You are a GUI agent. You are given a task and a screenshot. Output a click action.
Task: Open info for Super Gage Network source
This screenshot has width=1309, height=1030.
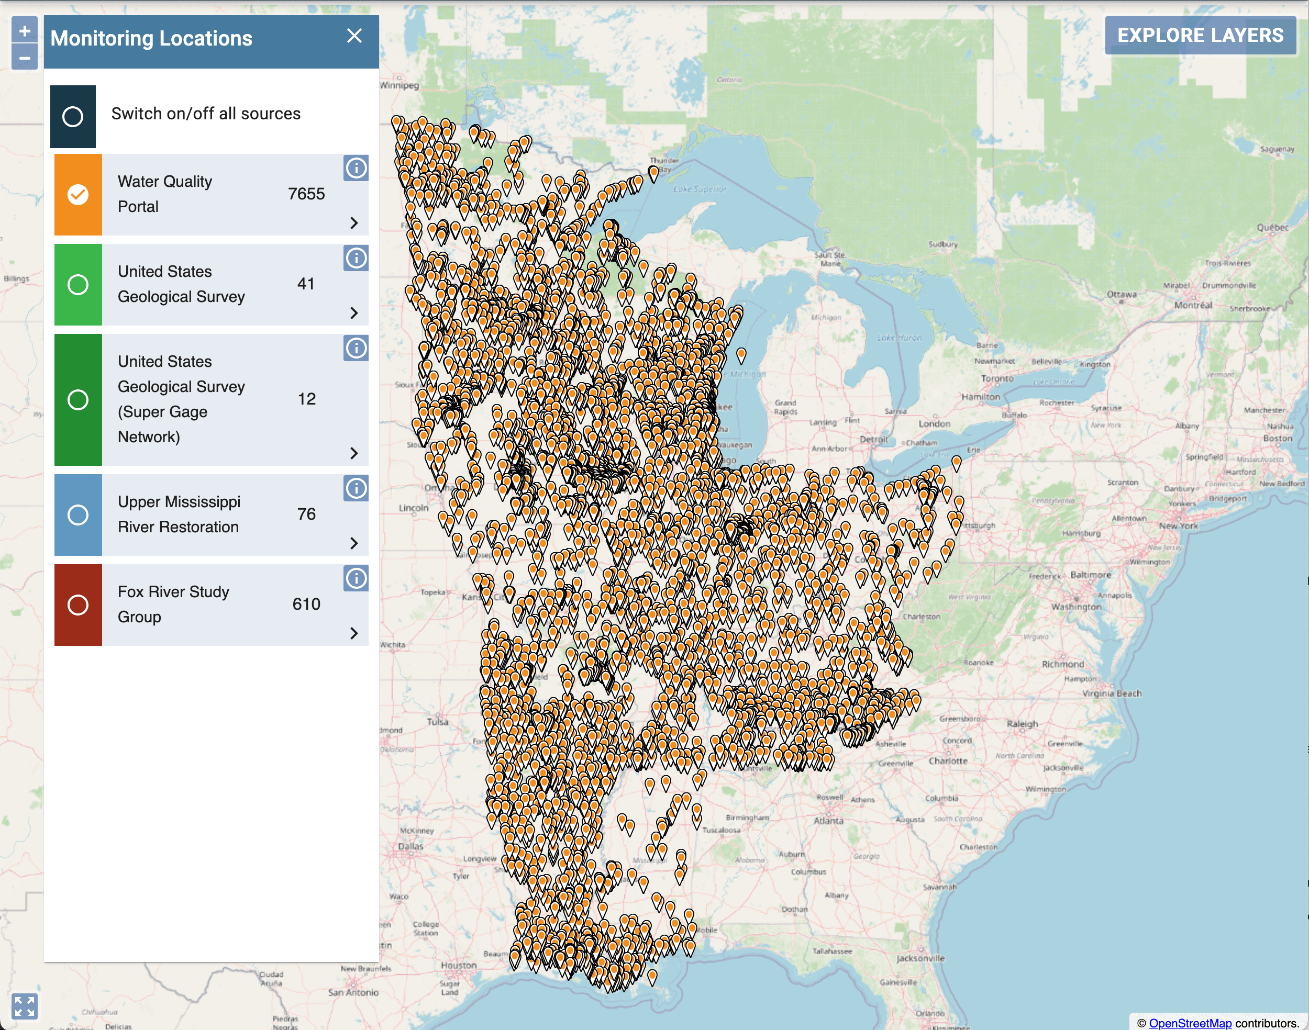tap(356, 348)
